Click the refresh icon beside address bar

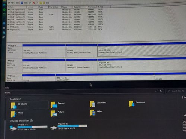[161, 91]
